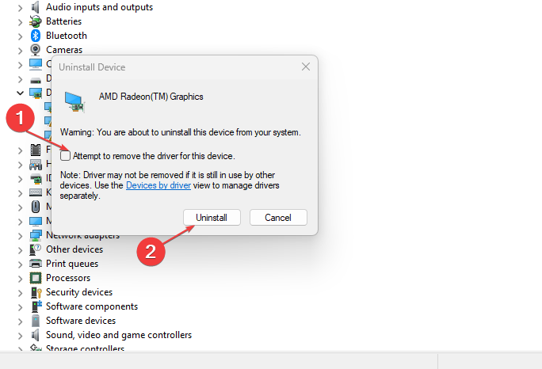
Task: Select the 'Software devices' label
Action: (81, 321)
